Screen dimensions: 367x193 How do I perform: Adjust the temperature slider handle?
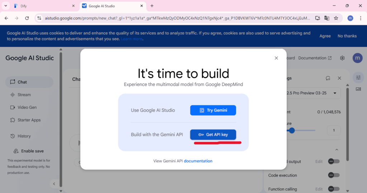pos(292,131)
